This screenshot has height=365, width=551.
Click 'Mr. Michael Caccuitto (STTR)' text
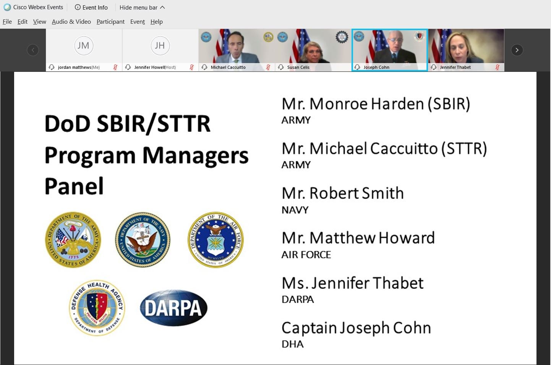click(x=384, y=149)
